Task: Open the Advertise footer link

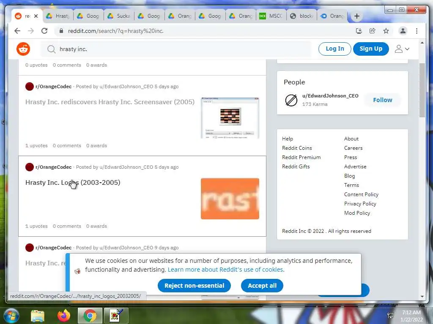Action: [355, 167]
